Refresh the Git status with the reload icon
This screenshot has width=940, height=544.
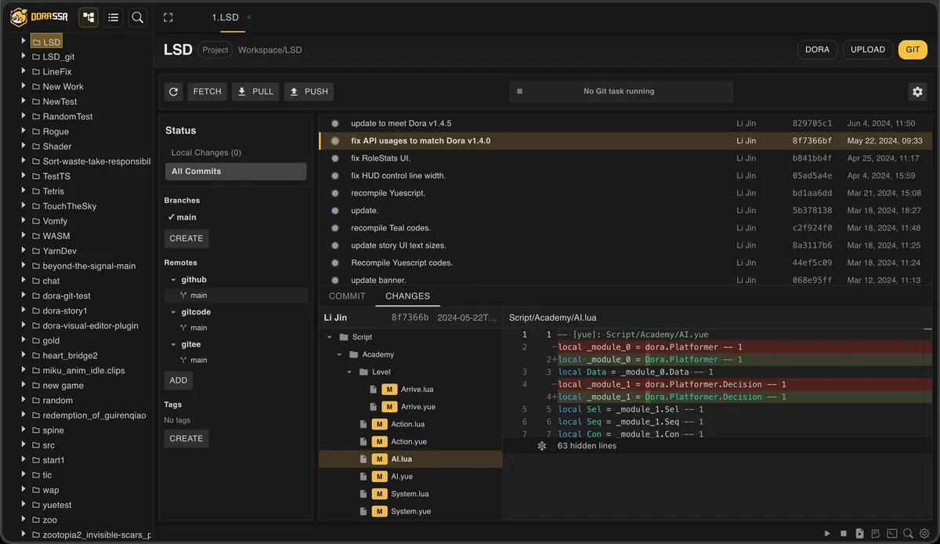[174, 92]
